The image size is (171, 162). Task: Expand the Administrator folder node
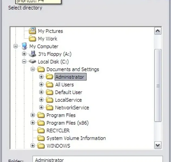[x=41, y=77]
